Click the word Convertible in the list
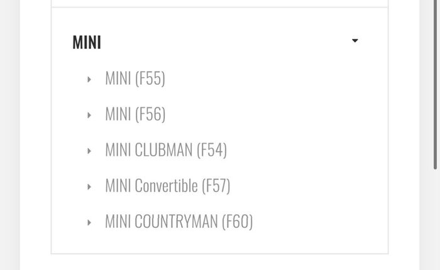 tap(166, 186)
